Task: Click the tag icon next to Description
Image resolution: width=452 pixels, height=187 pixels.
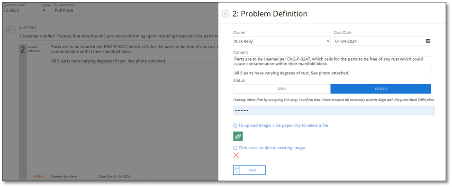Action: point(56,5)
